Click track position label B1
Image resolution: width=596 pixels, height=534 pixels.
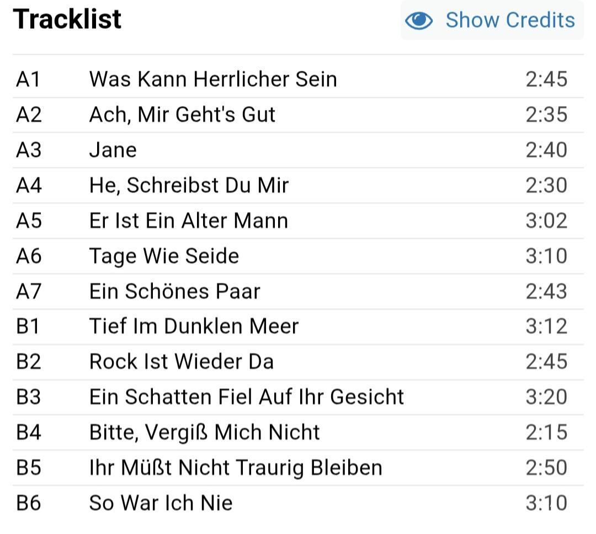point(28,326)
